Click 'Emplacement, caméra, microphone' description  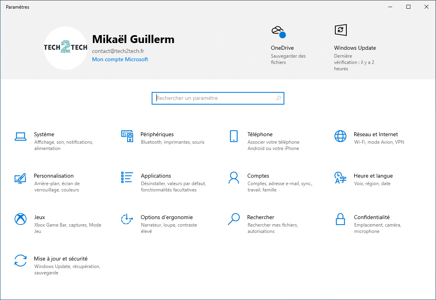[x=377, y=228]
